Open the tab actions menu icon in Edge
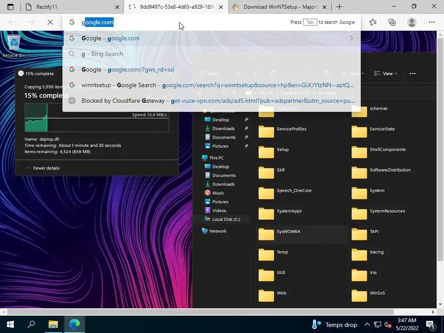This screenshot has height=333, width=444. [x=10, y=7]
